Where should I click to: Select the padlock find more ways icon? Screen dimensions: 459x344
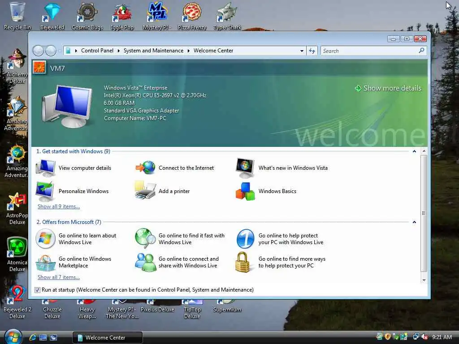point(243,262)
